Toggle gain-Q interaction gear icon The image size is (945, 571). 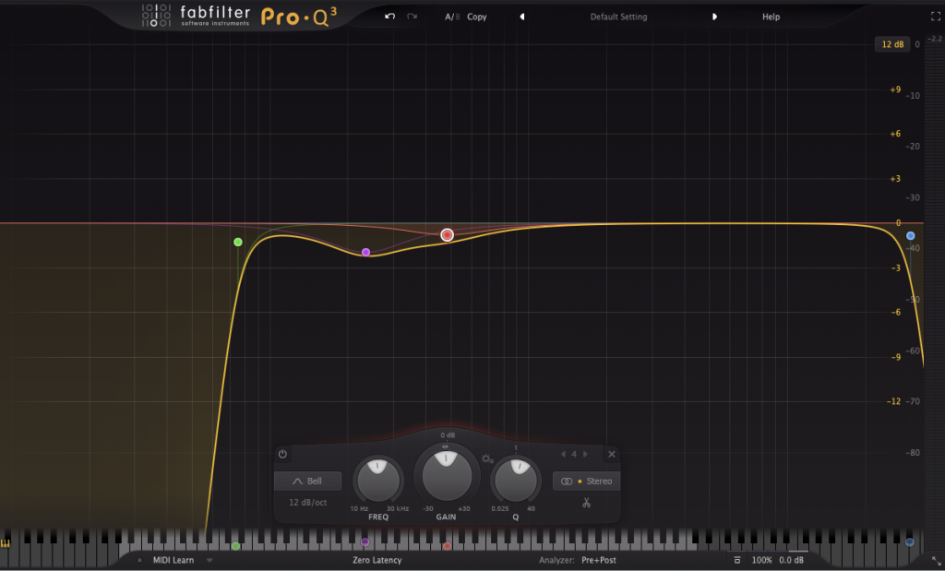click(487, 459)
